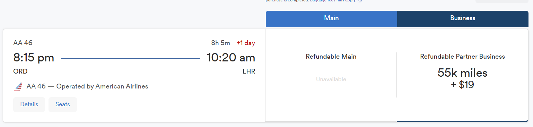Click the Operated by American Airlines text
Viewport: 533px width, 127px height.
tap(102, 86)
